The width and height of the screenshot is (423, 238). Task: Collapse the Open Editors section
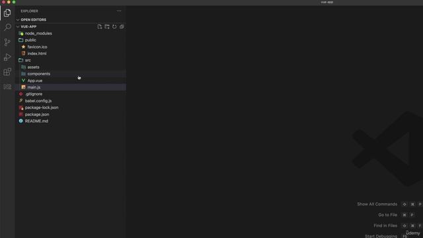click(x=71, y=20)
